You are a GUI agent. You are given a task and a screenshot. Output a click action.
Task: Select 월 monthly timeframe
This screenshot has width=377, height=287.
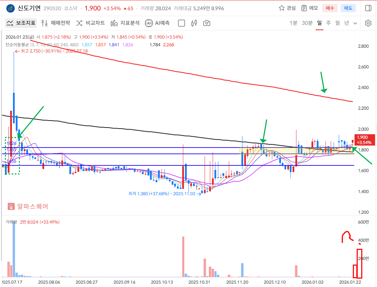337,23
